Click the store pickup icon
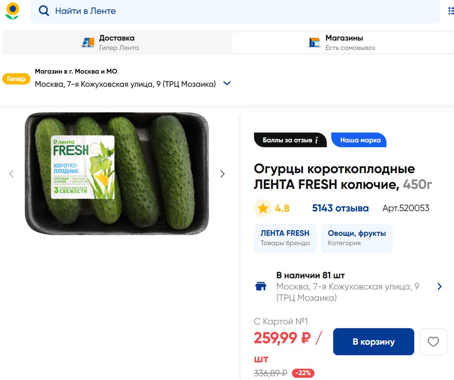 [314, 42]
